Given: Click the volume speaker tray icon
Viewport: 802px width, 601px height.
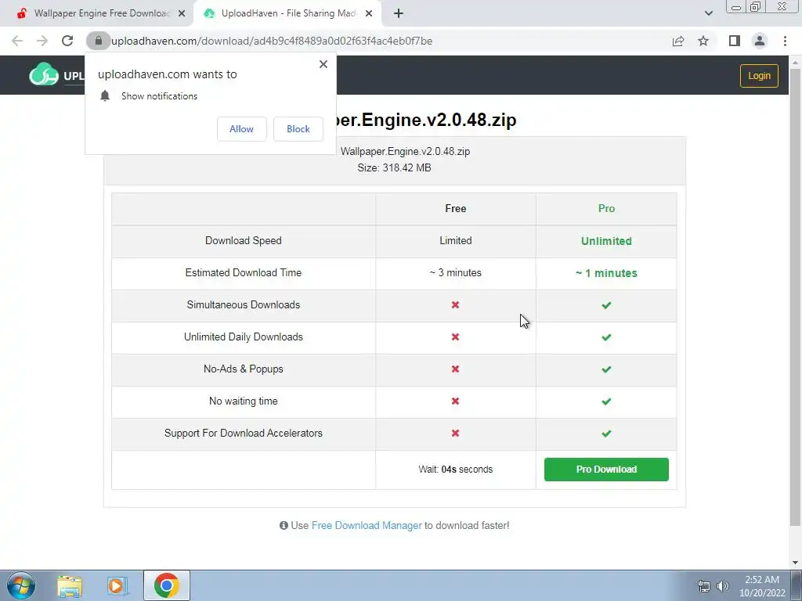Looking at the screenshot, I should (x=722, y=586).
